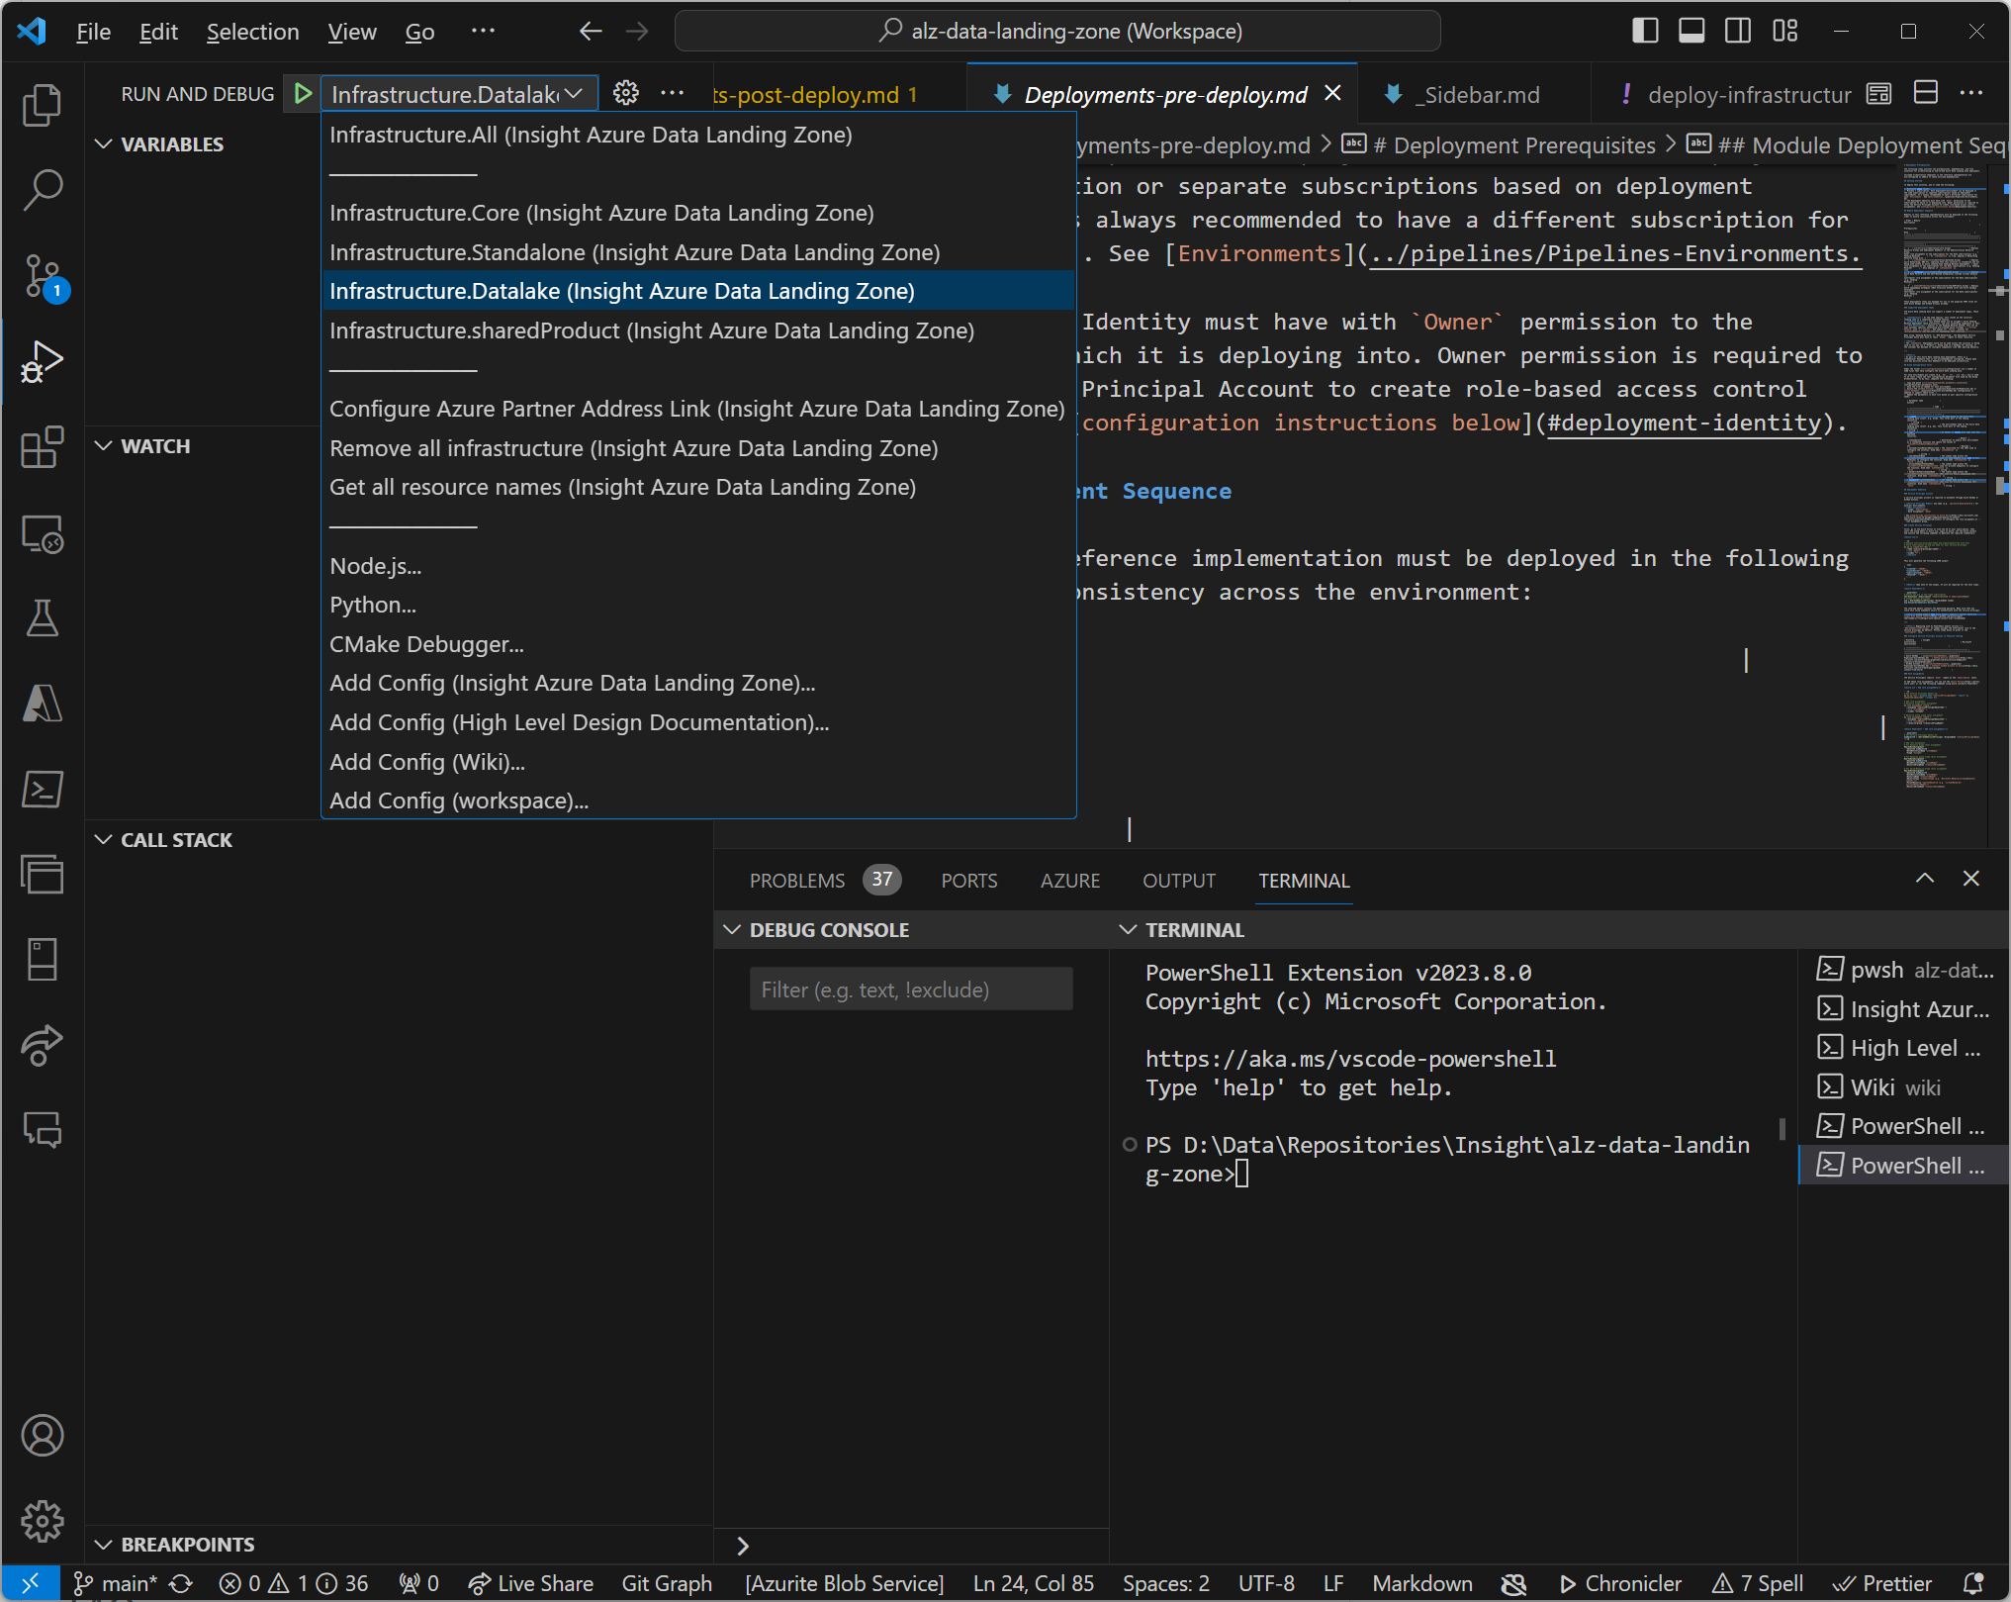The width and height of the screenshot is (2011, 1602).
Task: Close the bottom panel
Action: pyautogui.click(x=1970, y=879)
